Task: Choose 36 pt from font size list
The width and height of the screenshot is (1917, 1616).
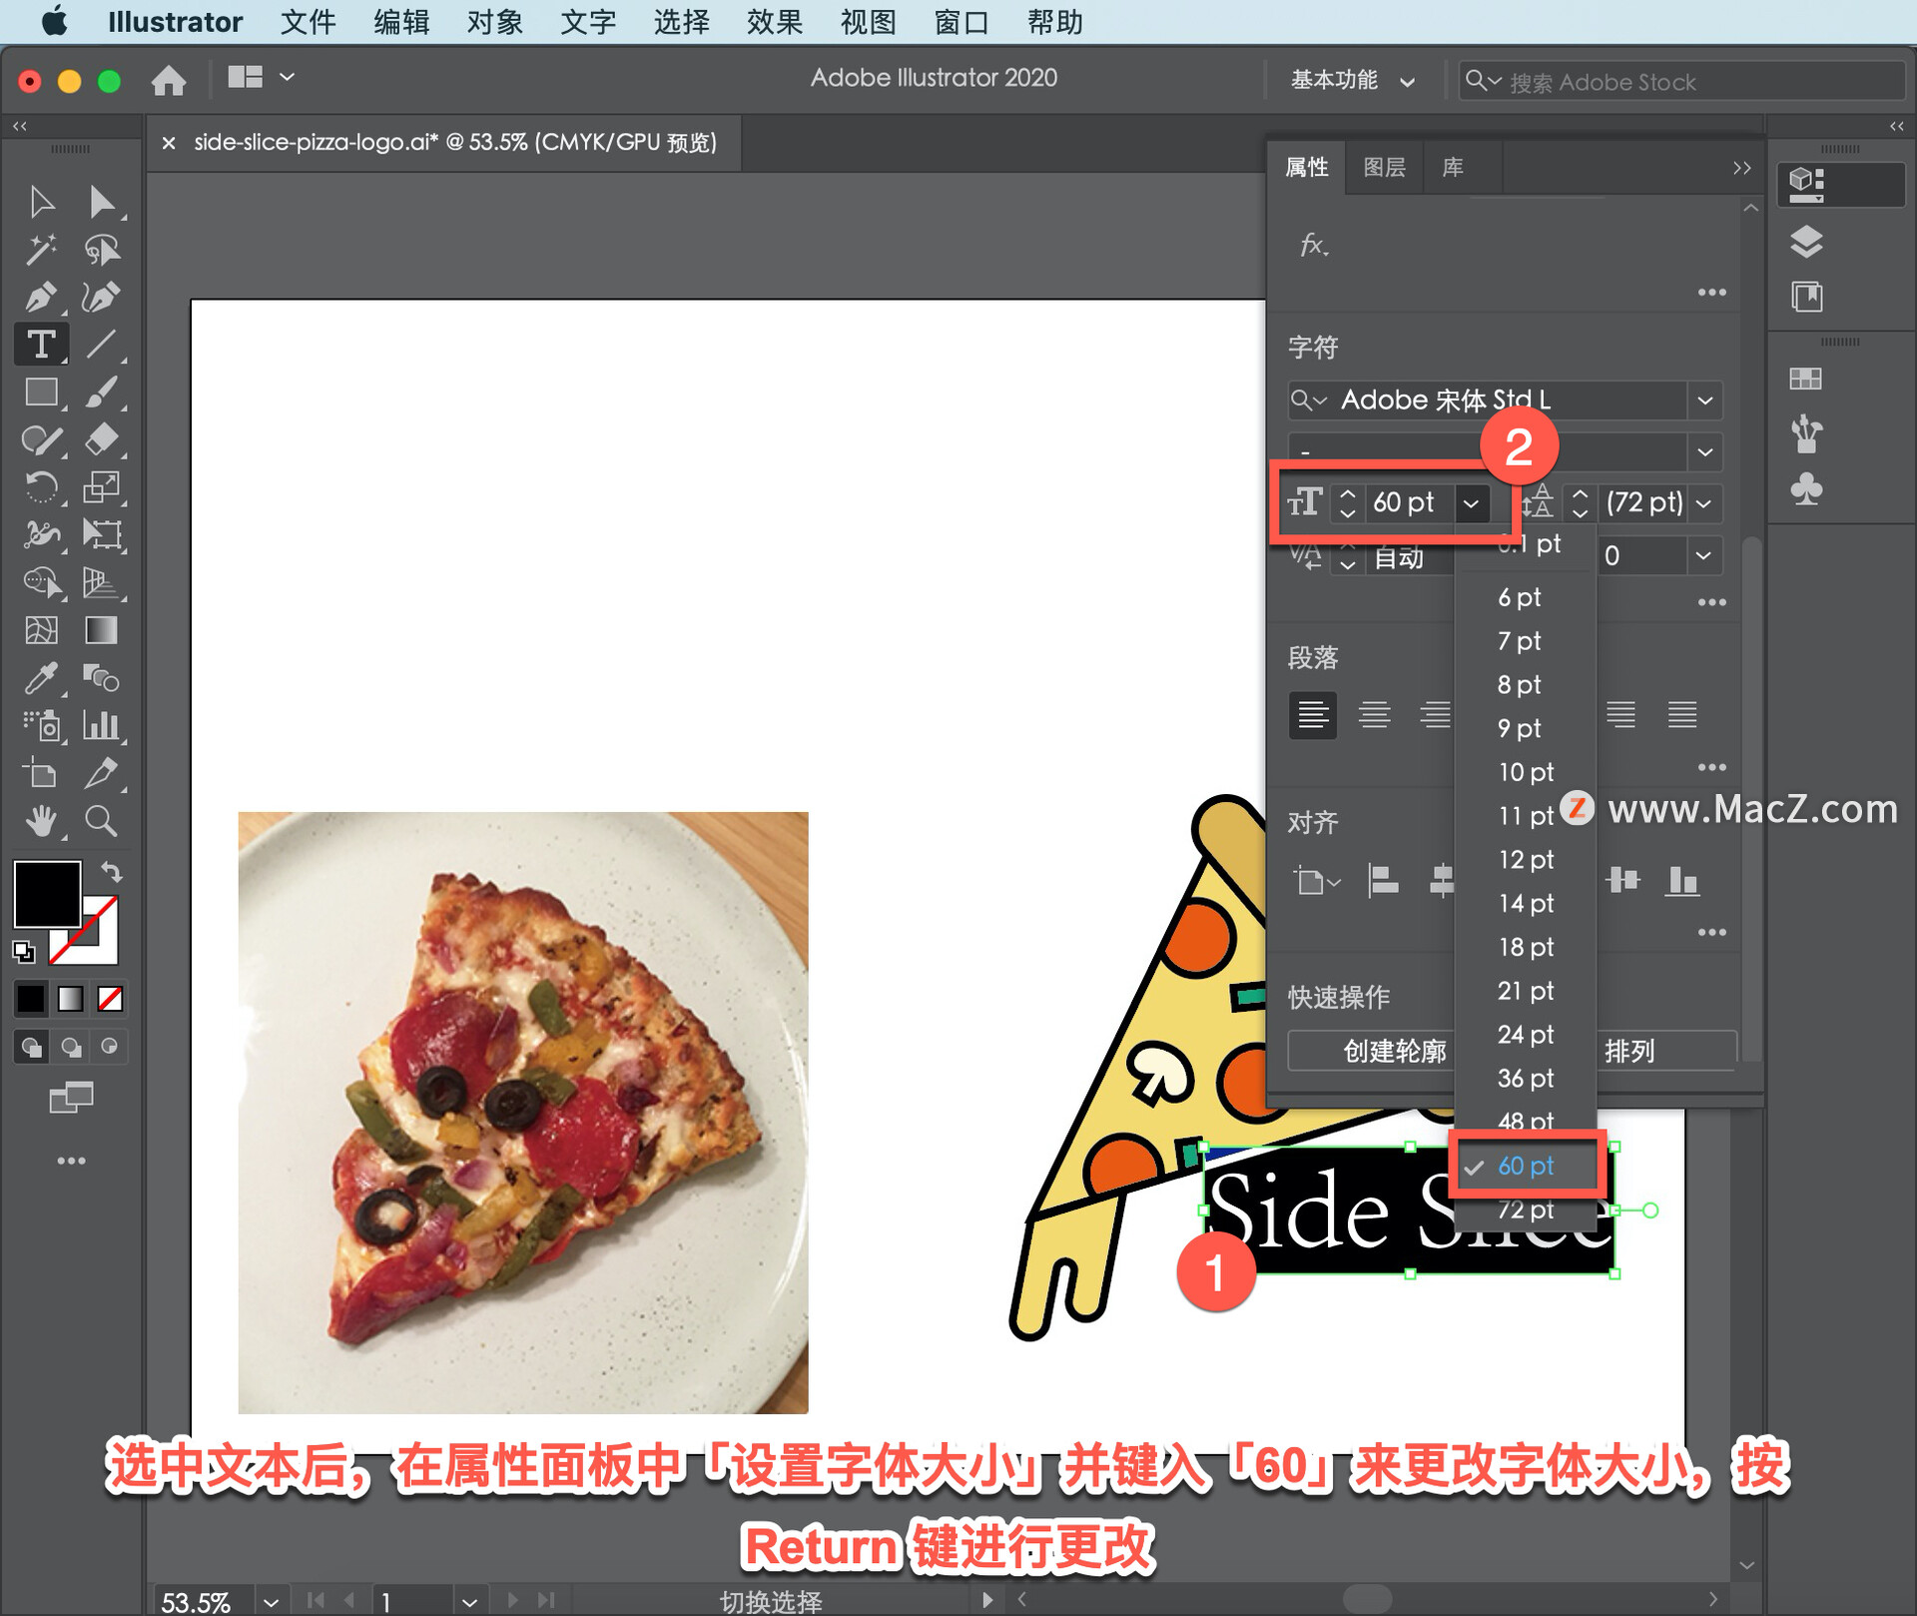Action: coord(1526,1079)
